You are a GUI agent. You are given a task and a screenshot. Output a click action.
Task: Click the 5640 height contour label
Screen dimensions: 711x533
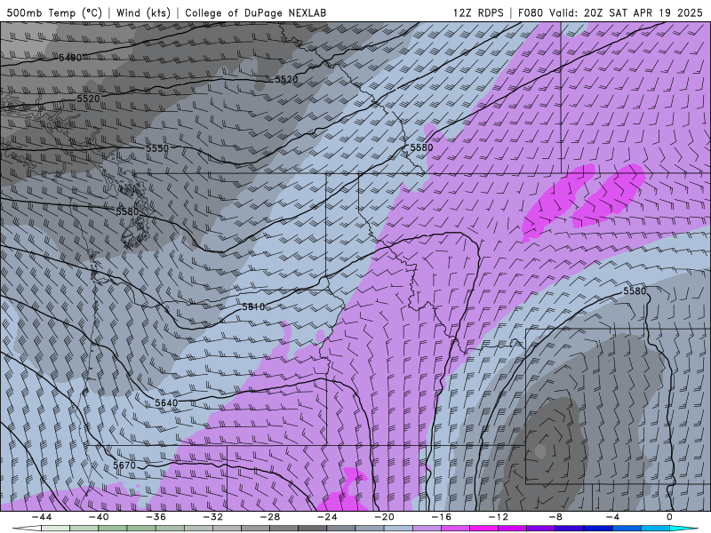click(x=166, y=402)
